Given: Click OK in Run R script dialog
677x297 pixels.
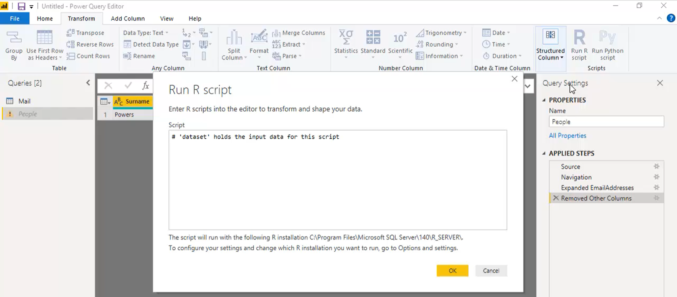Looking at the screenshot, I should point(453,270).
